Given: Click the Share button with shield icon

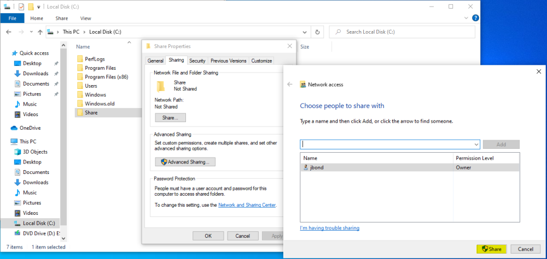Looking at the screenshot, I should click(x=492, y=249).
